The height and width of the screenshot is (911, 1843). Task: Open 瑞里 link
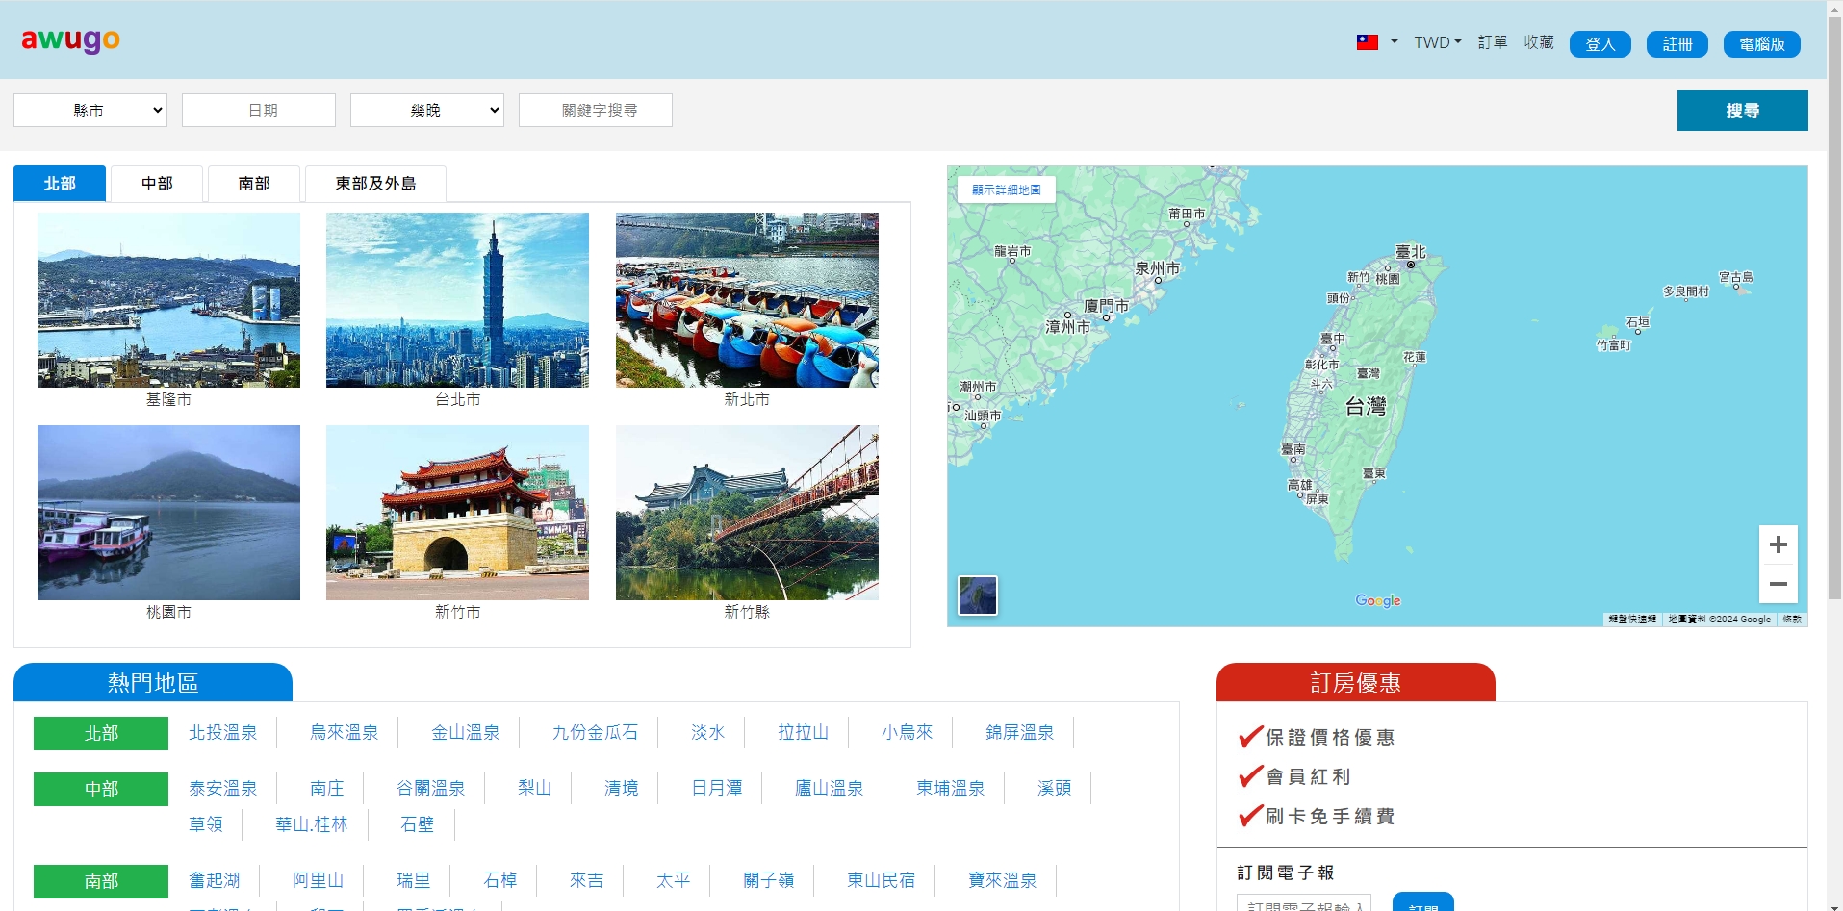pos(414,881)
